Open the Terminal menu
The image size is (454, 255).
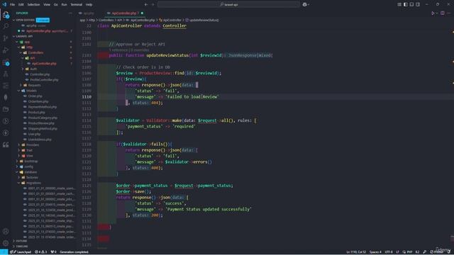pyautogui.click(x=76, y=5)
